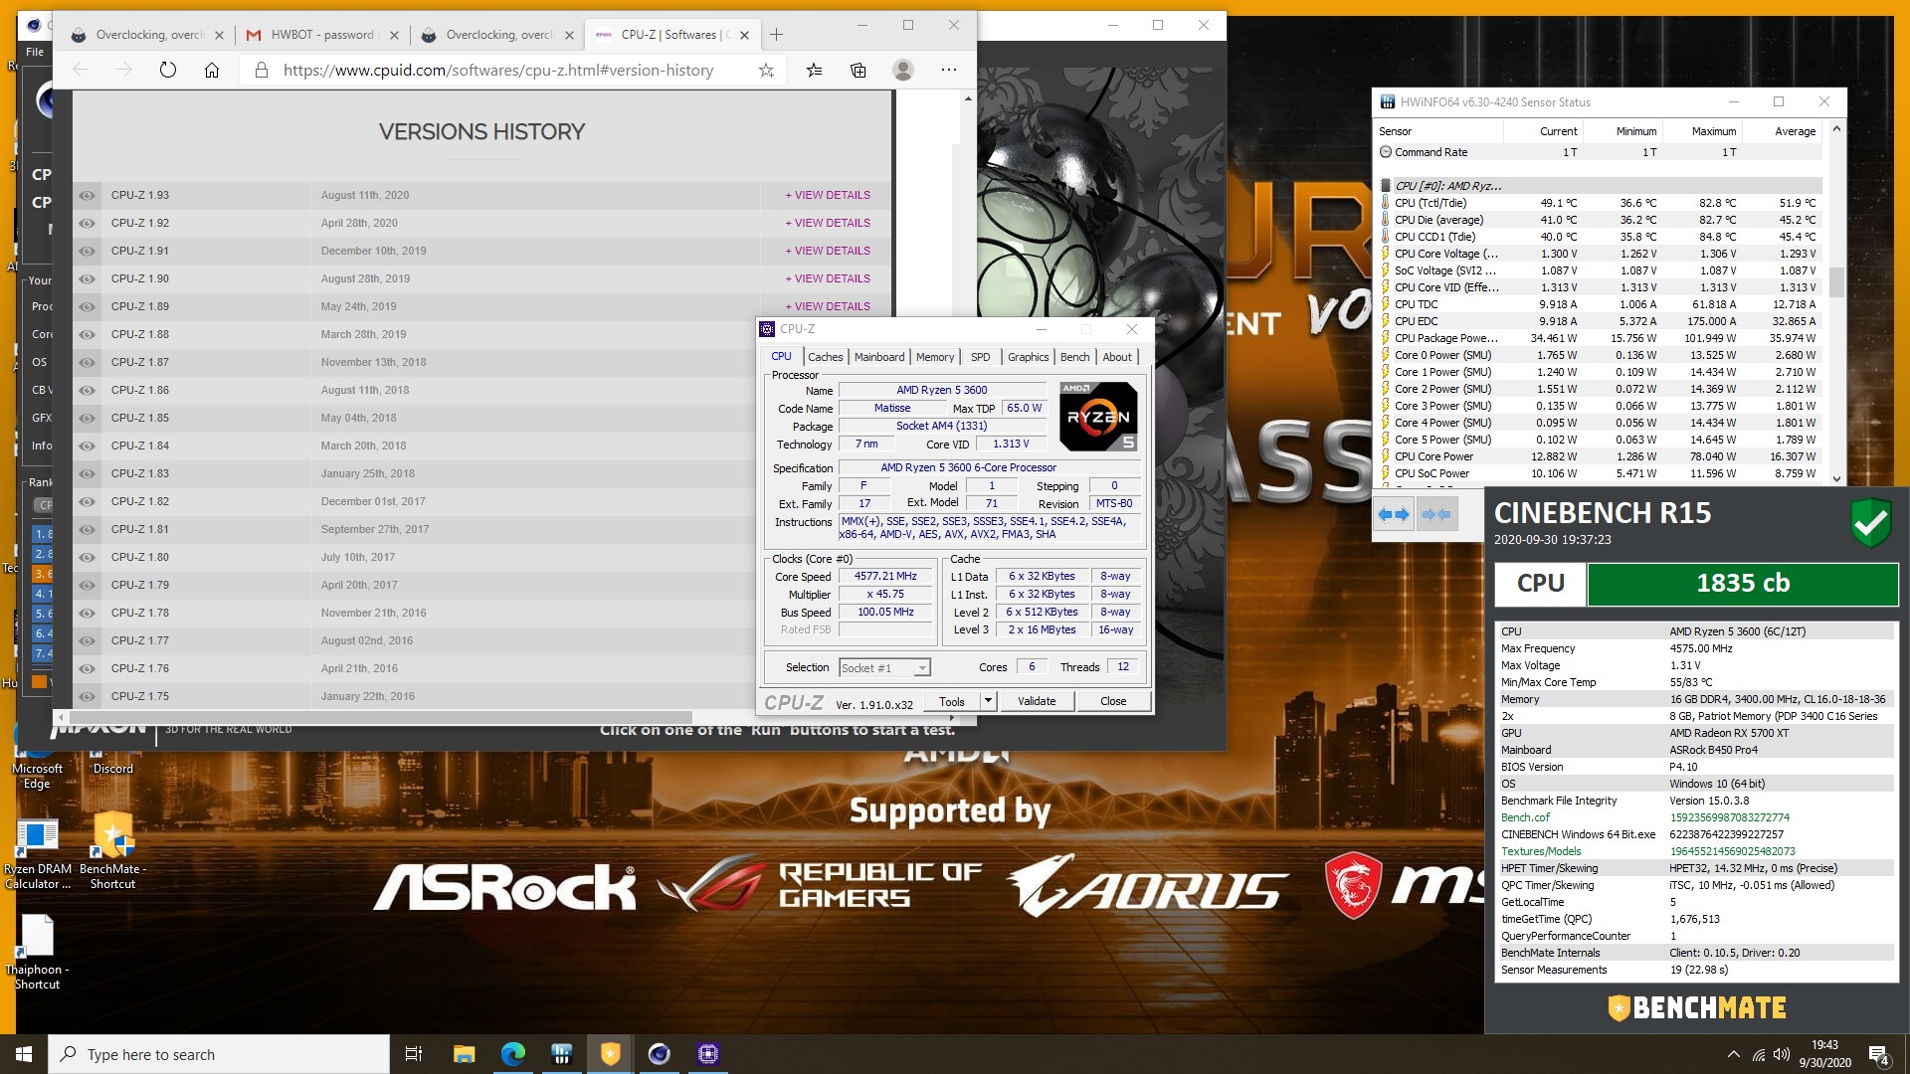Switch to the Mainboard tab in CPU-Z
This screenshot has width=1910, height=1074.
click(x=879, y=357)
